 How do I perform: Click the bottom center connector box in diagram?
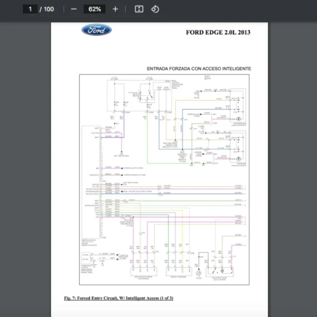tap(178, 271)
